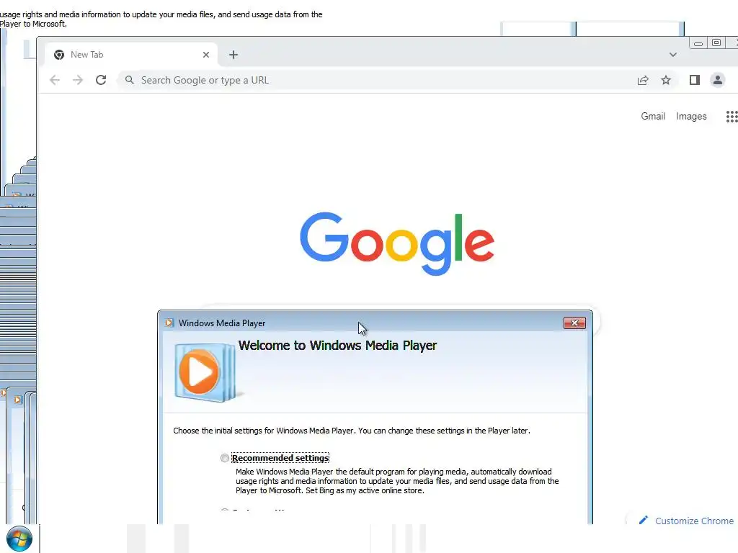
Task: Close the New Tab tab
Action: pyautogui.click(x=205, y=55)
